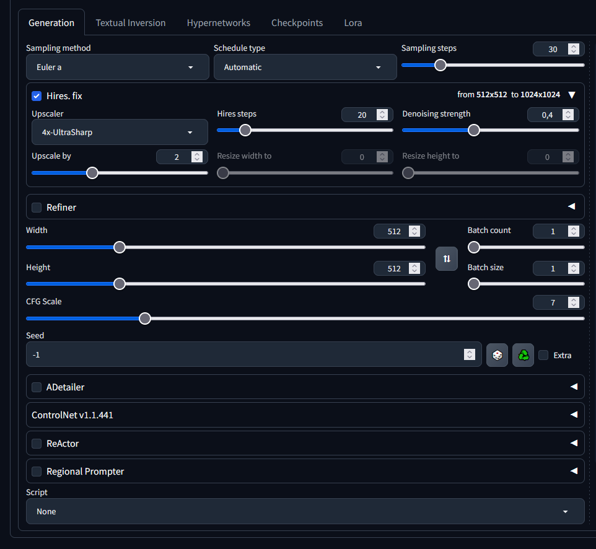Expand the ReActor panel arrow
Screen dimensions: 596x549
(x=573, y=443)
